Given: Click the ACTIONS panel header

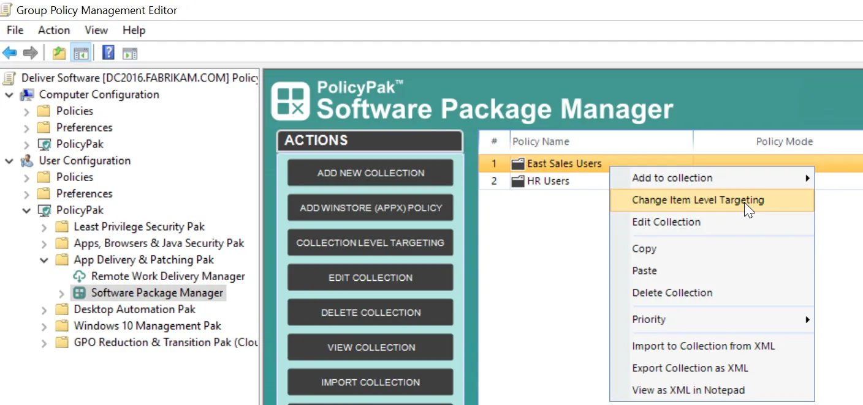Looking at the screenshot, I should tap(370, 141).
